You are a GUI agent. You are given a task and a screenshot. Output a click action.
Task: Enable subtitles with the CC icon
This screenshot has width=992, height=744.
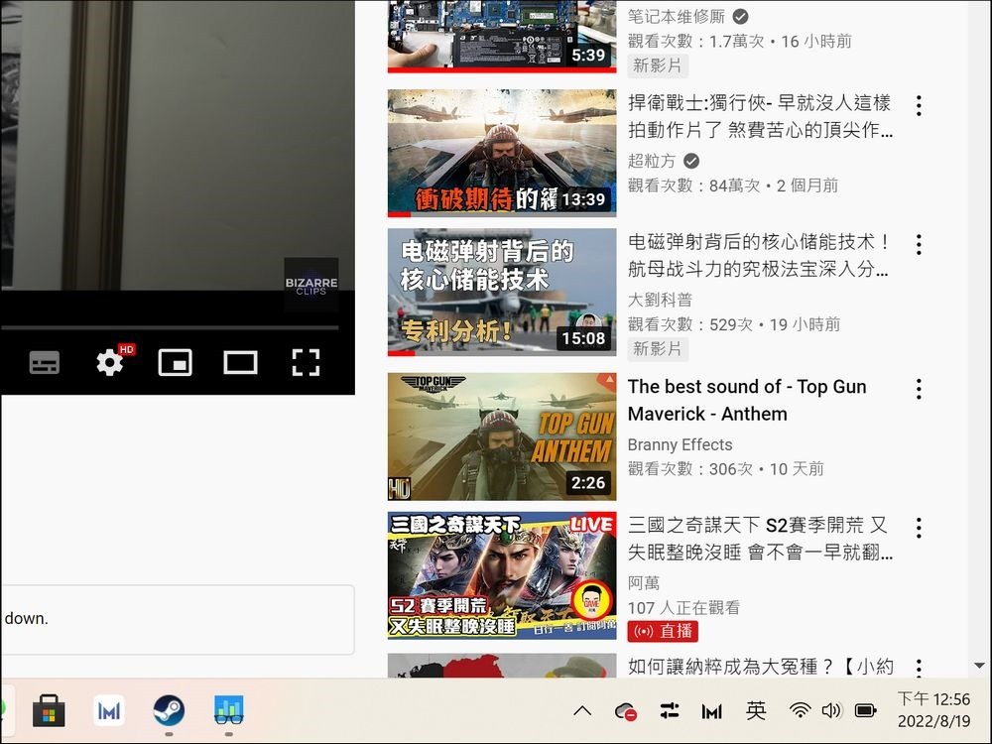point(44,362)
